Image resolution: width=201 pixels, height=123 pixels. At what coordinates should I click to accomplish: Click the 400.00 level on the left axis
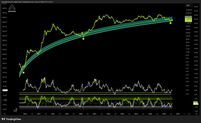point(4,8)
